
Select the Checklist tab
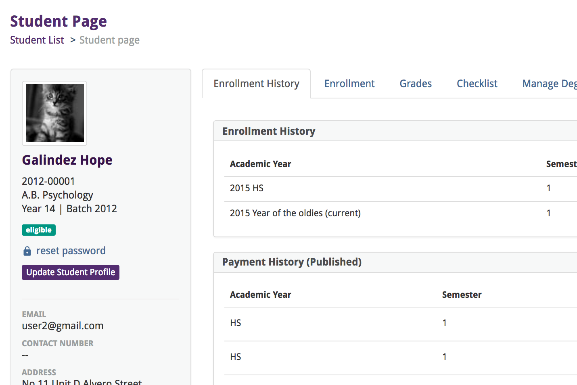coord(477,84)
